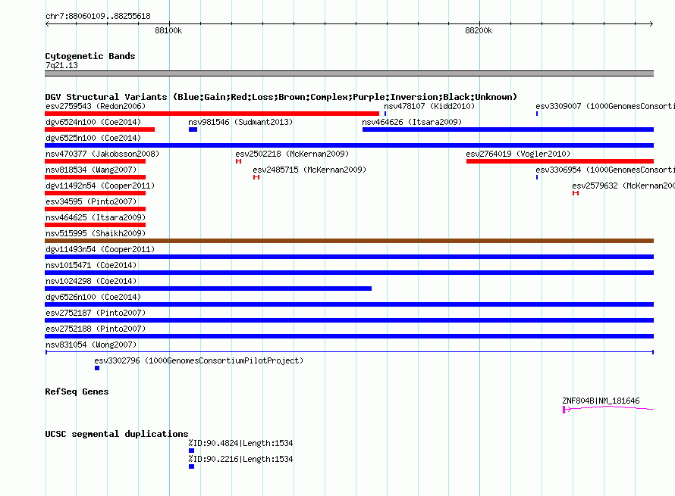Open the esv3302796 (1000GenomesConsortiumPilotProject) label

tap(199, 360)
